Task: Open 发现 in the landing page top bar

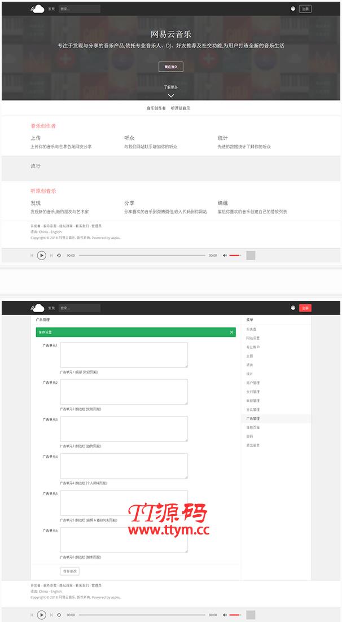Action: (x=51, y=8)
